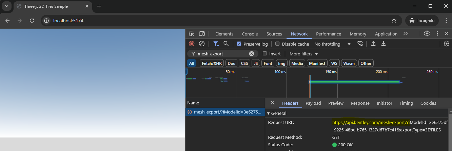
Task: Import HAR file with upload icon
Action: click(373, 44)
